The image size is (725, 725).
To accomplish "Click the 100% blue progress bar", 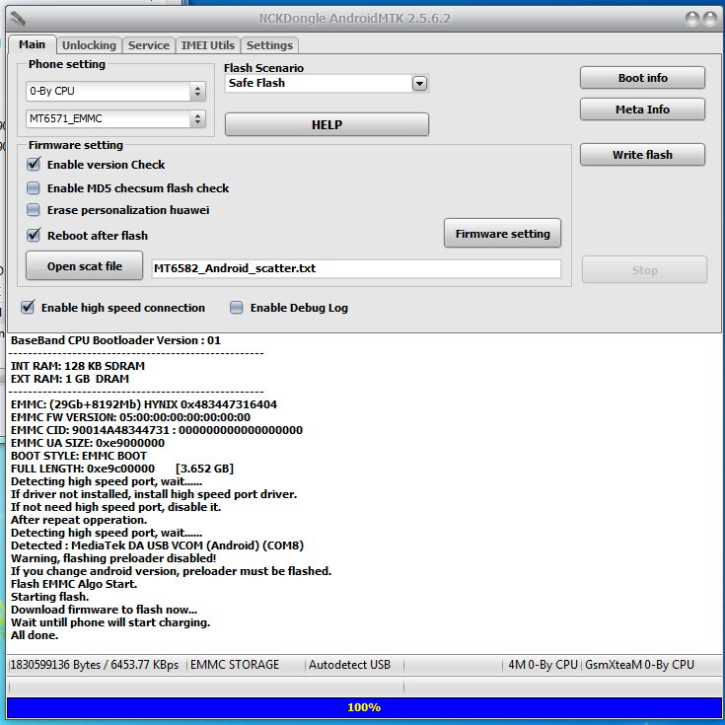I will pyautogui.click(x=364, y=707).
